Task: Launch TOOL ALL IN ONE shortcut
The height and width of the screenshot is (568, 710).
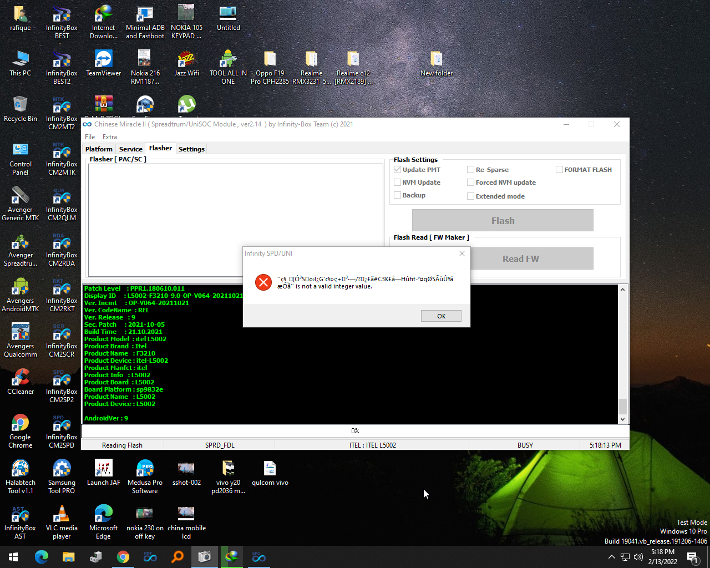Action: pyautogui.click(x=228, y=67)
